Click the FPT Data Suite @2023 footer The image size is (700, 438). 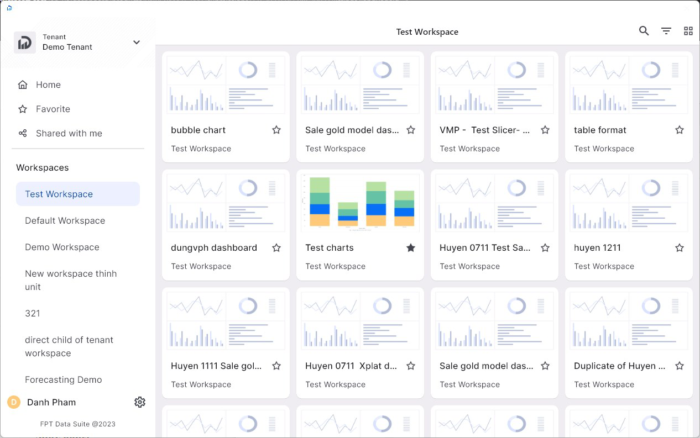point(78,424)
